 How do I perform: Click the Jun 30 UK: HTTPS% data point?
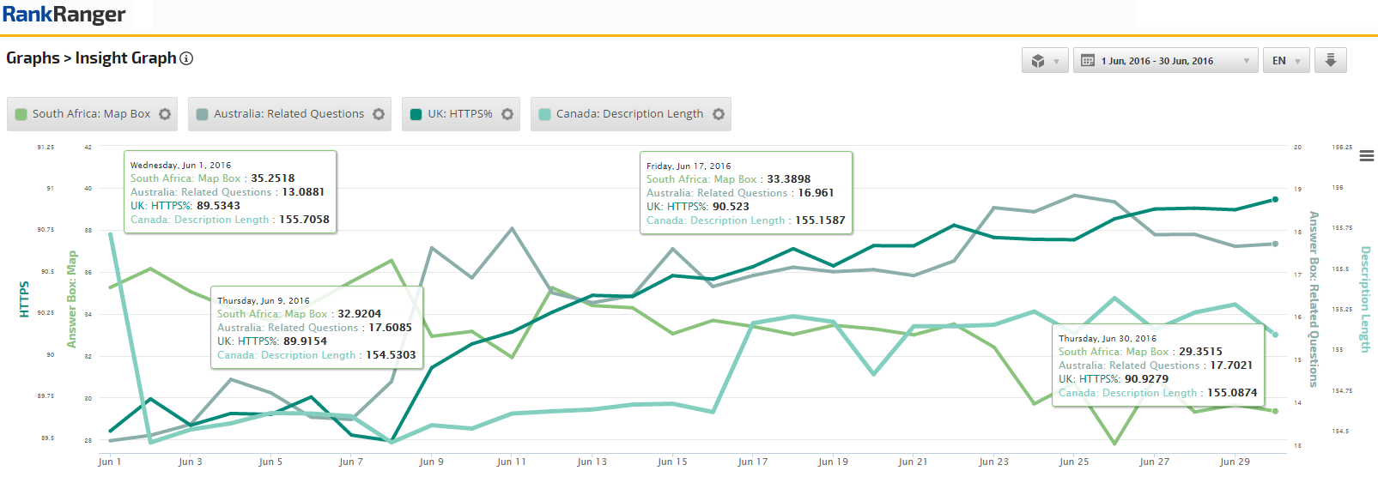[1275, 199]
